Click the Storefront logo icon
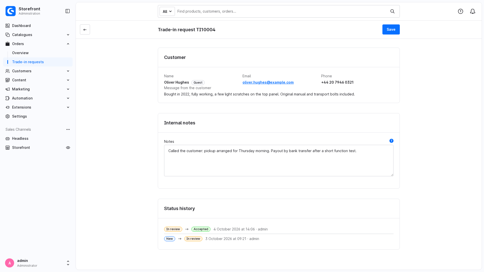Viewport: 484px width, 272px height. click(11, 11)
